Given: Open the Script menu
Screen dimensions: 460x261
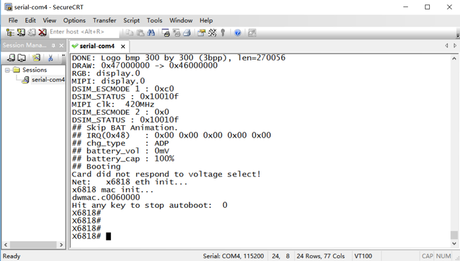Looking at the screenshot, I should click(131, 20).
